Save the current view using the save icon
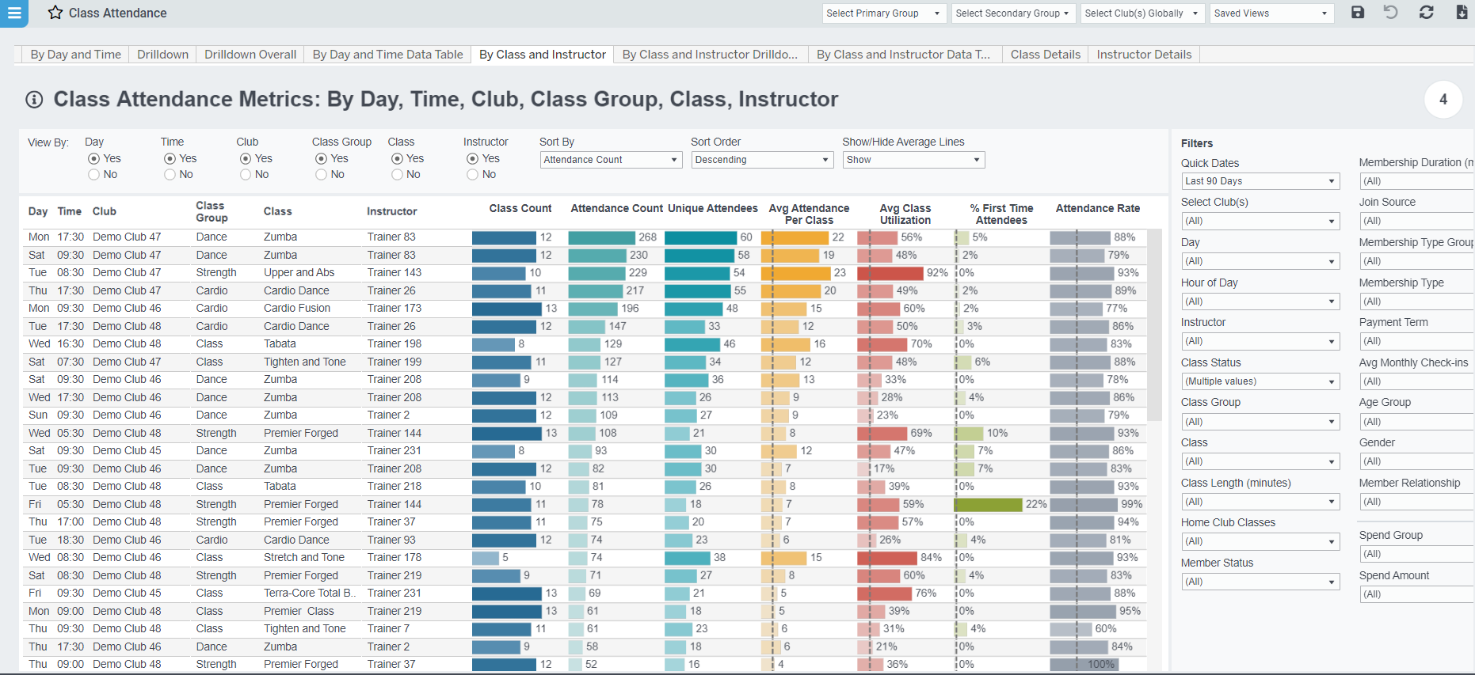 (1357, 13)
